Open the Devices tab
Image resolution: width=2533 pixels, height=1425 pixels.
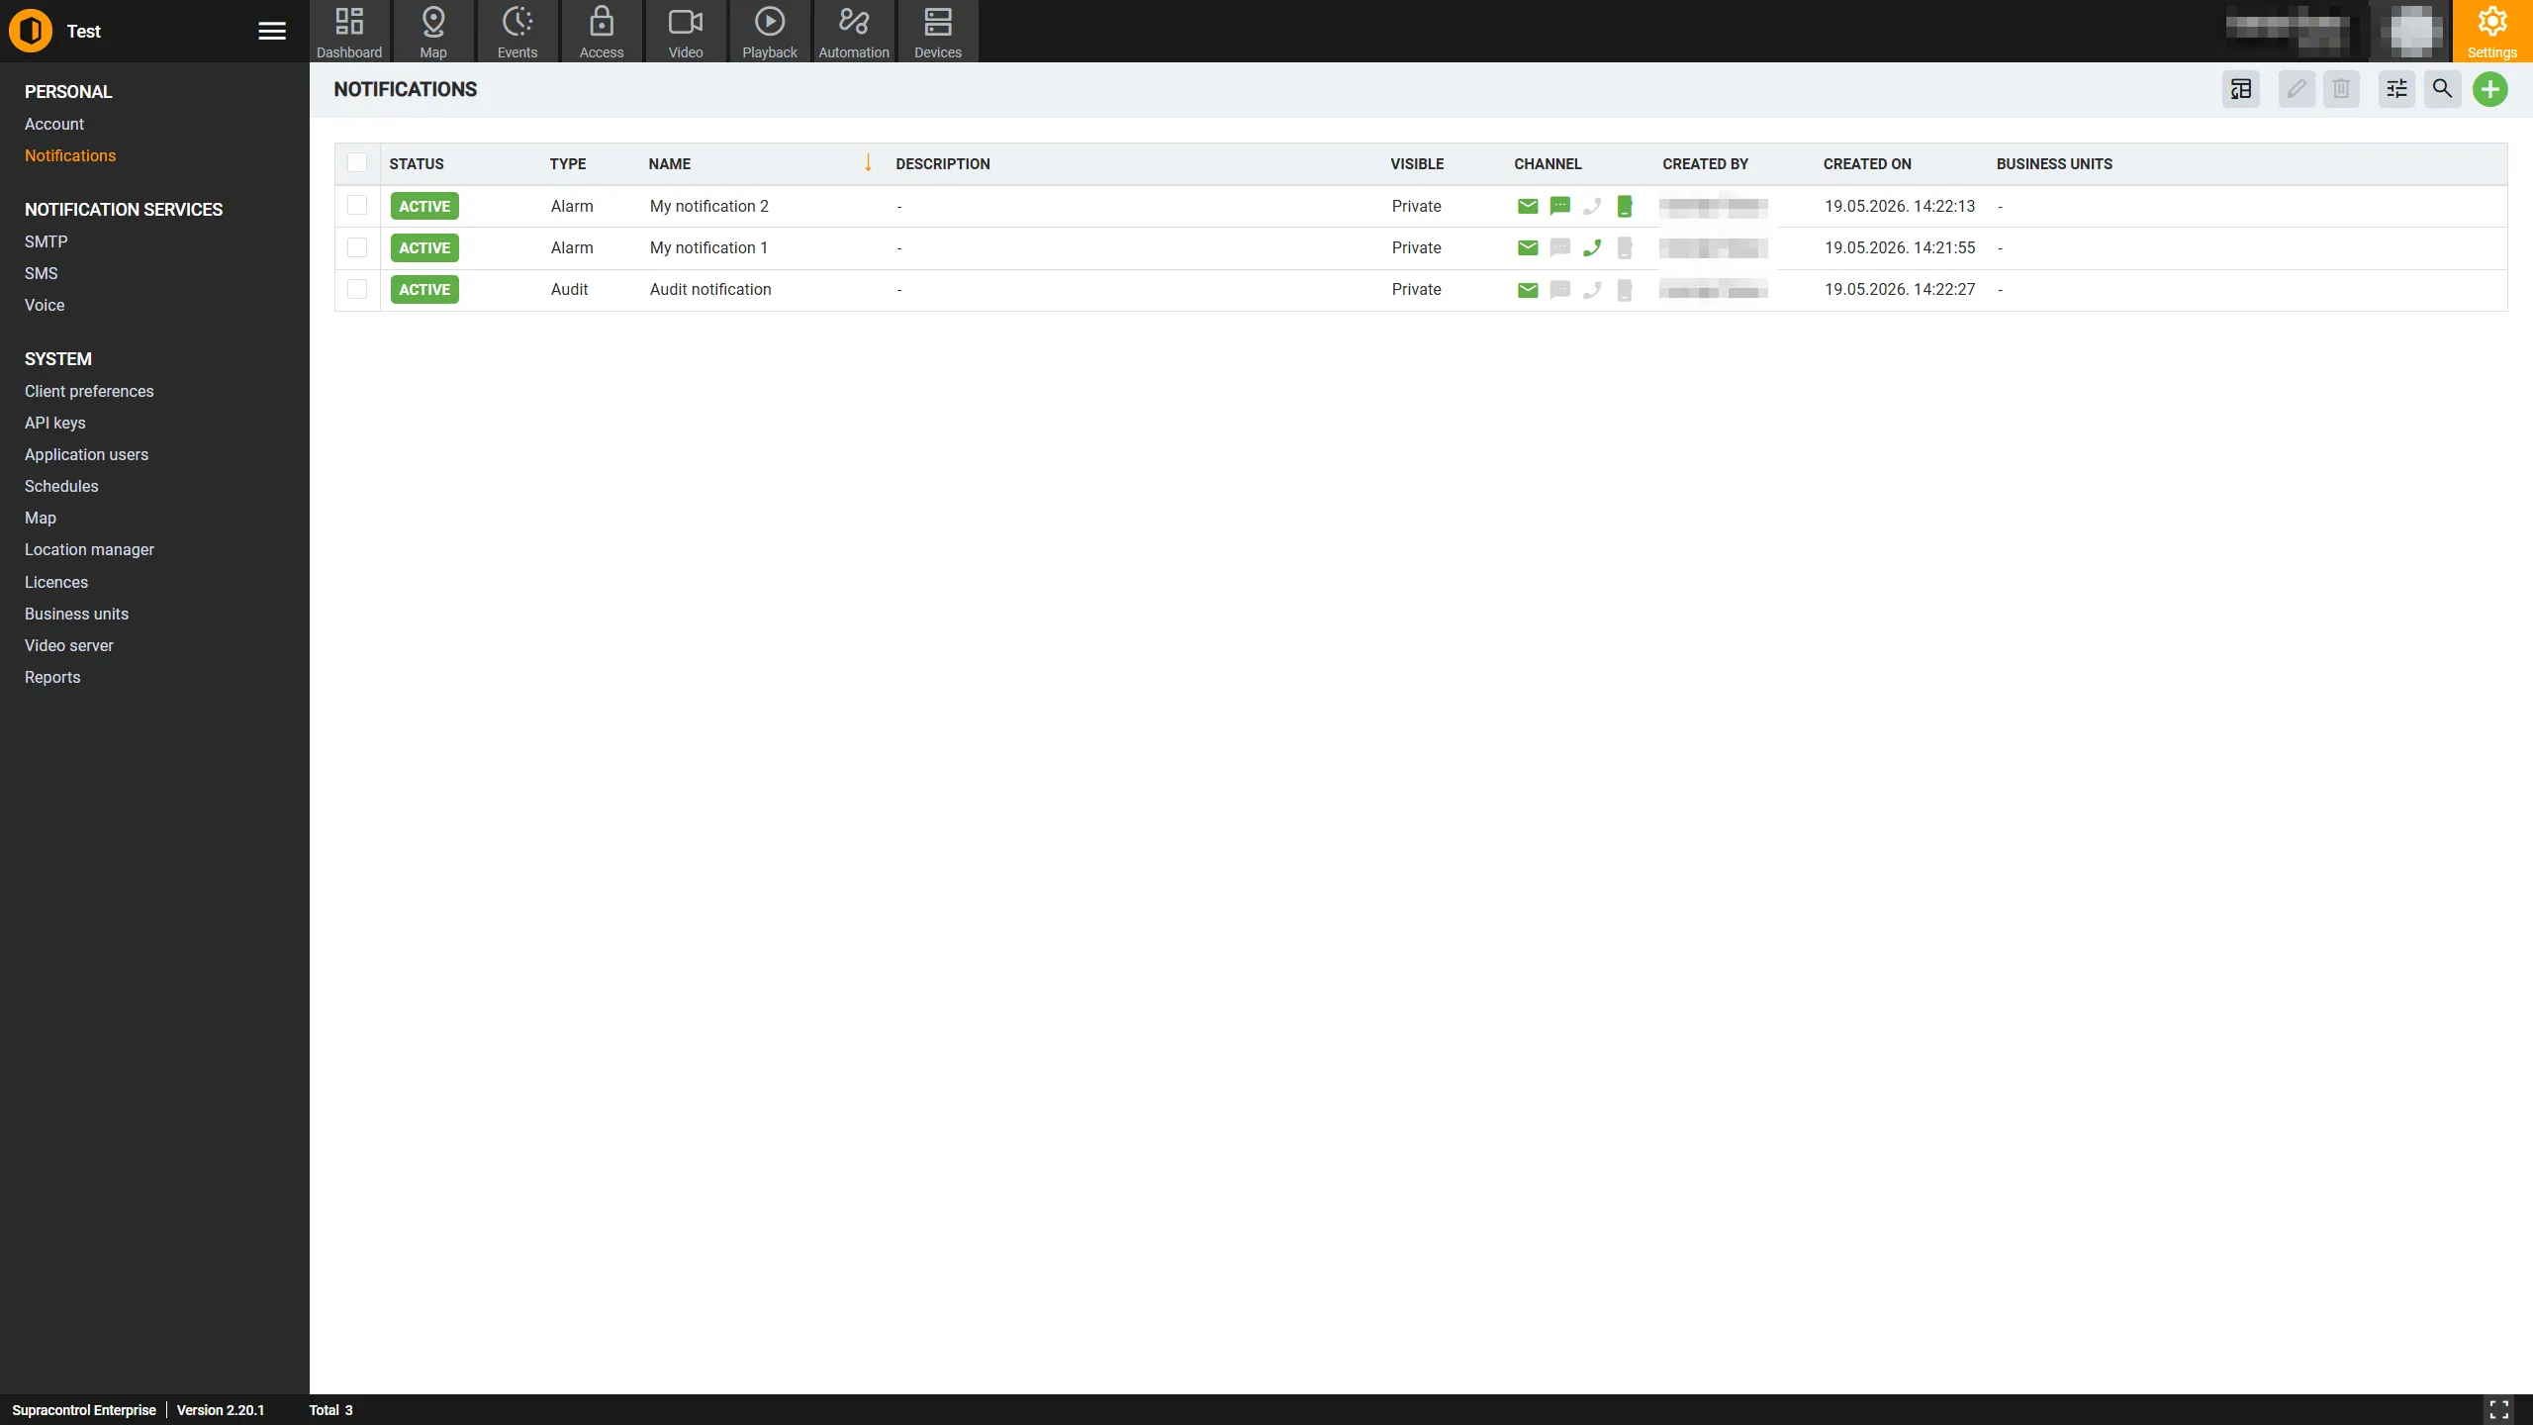point(938,32)
